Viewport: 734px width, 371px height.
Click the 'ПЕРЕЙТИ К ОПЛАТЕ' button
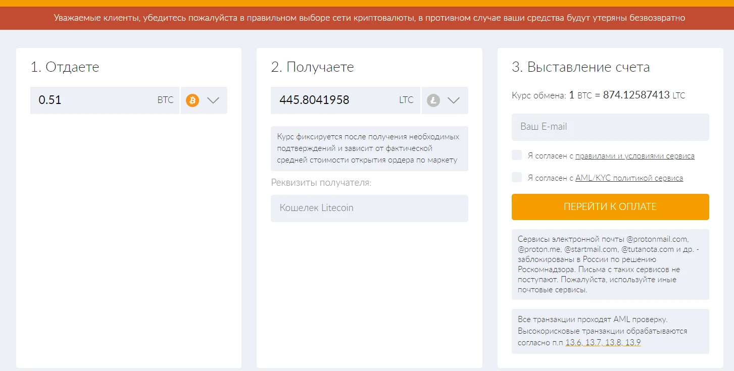point(610,207)
